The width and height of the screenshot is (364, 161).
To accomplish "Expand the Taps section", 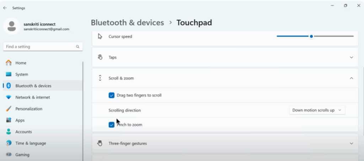I will (351, 57).
